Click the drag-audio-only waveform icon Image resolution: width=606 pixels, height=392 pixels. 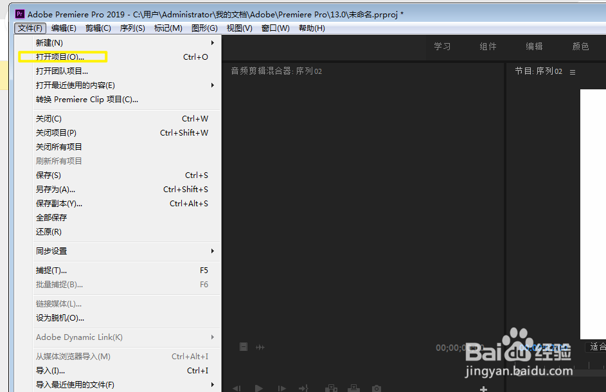point(260,347)
